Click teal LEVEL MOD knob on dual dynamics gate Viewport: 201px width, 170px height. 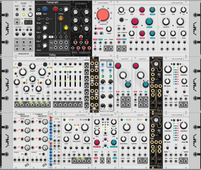tap(114, 142)
